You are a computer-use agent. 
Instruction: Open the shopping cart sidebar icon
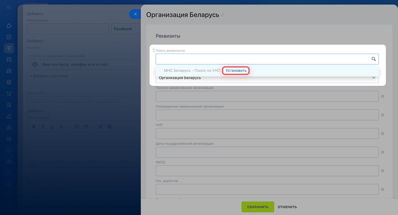pyautogui.click(x=9, y=93)
